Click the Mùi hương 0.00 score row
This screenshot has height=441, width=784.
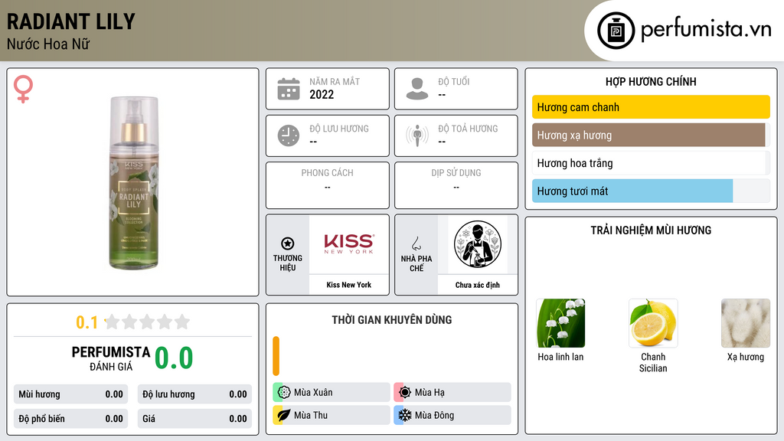[70, 394]
